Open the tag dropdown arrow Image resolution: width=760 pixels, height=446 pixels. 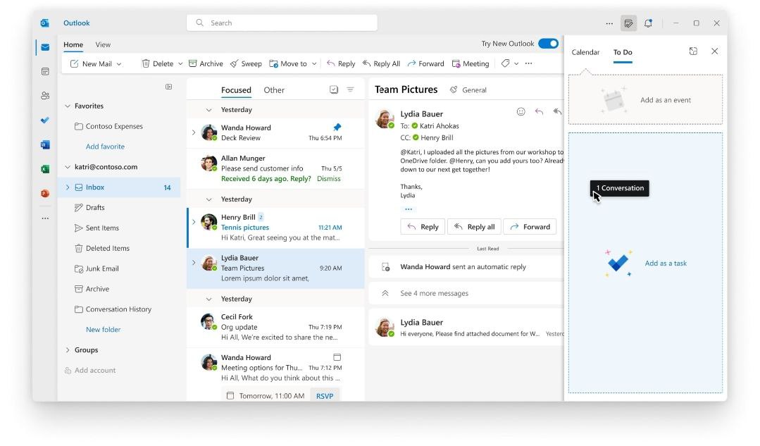(516, 64)
